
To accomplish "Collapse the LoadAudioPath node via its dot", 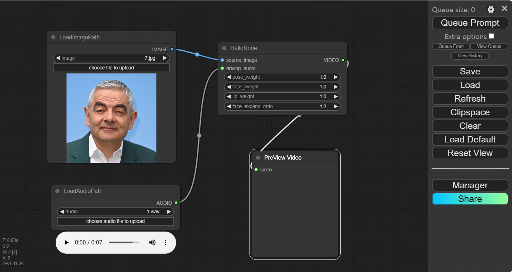I will 57,191.
